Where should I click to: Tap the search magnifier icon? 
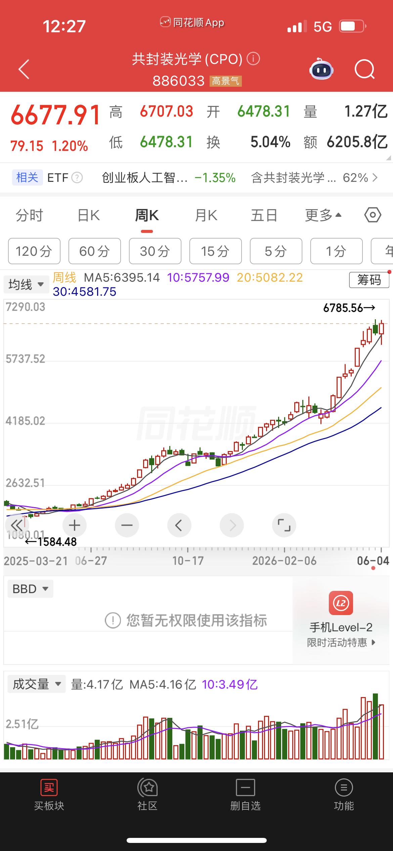364,69
